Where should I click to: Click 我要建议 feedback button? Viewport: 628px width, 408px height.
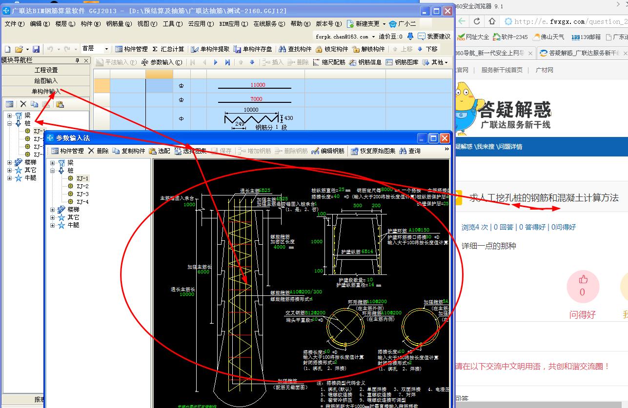(434, 37)
